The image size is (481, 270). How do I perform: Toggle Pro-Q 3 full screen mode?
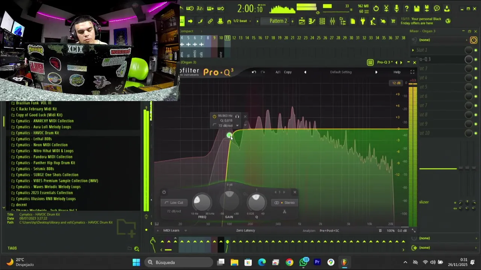tap(412, 72)
